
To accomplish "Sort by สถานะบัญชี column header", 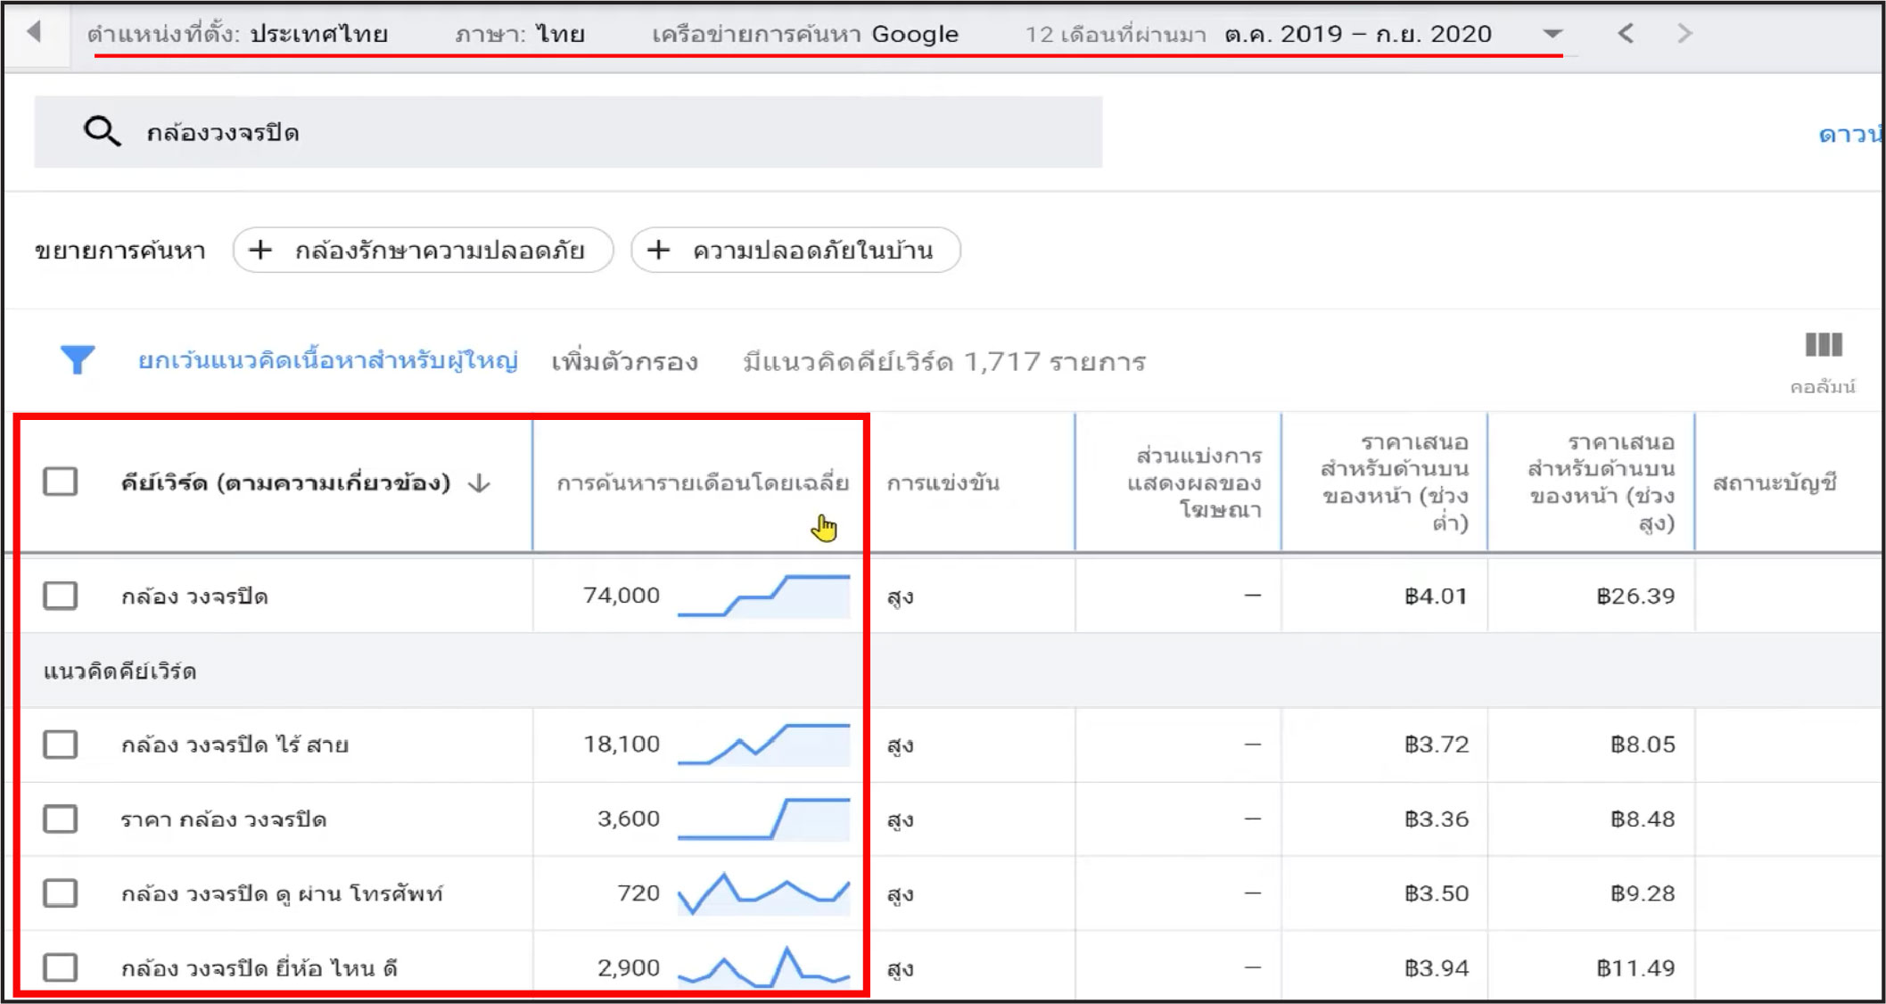I will [x=1775, y=483].
